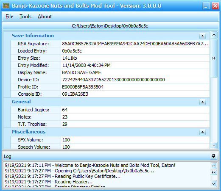Close the Mod Tool window
The width and height of the screenshot is (221, 191).
[x=215, y=6]
